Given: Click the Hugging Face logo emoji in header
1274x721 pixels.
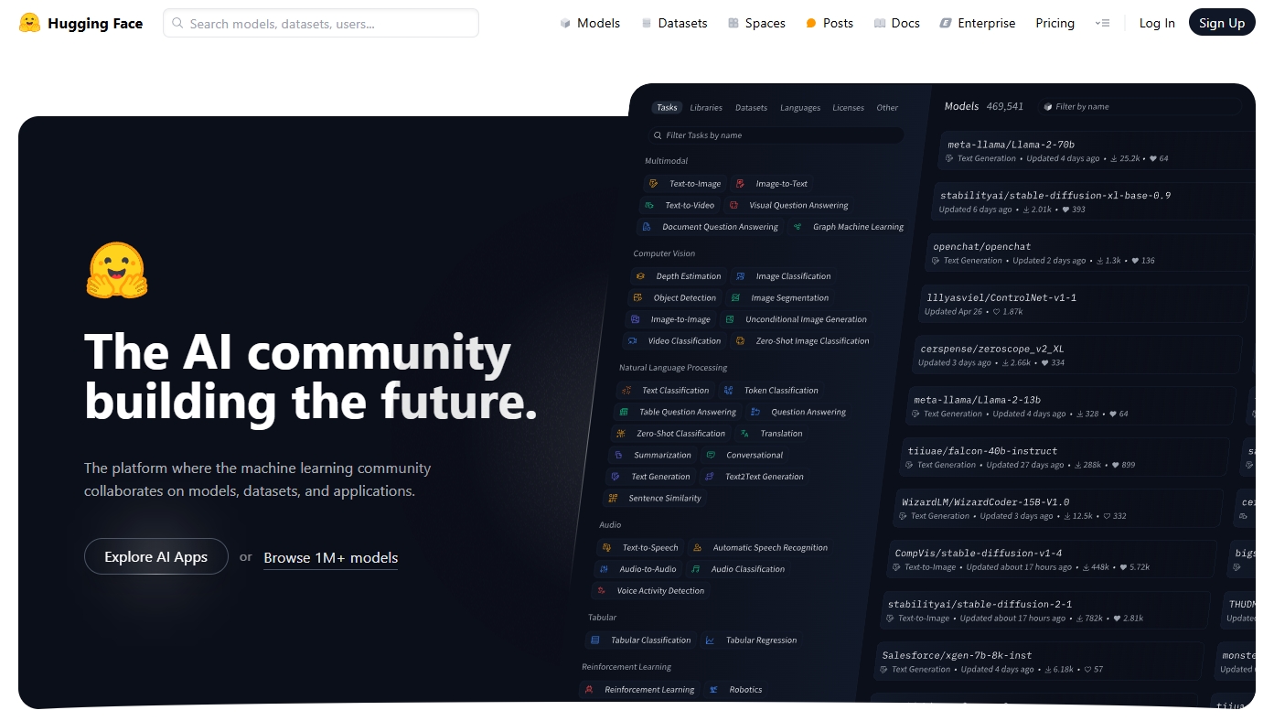Looking at the screenshot, I should (x=29, y=23).
